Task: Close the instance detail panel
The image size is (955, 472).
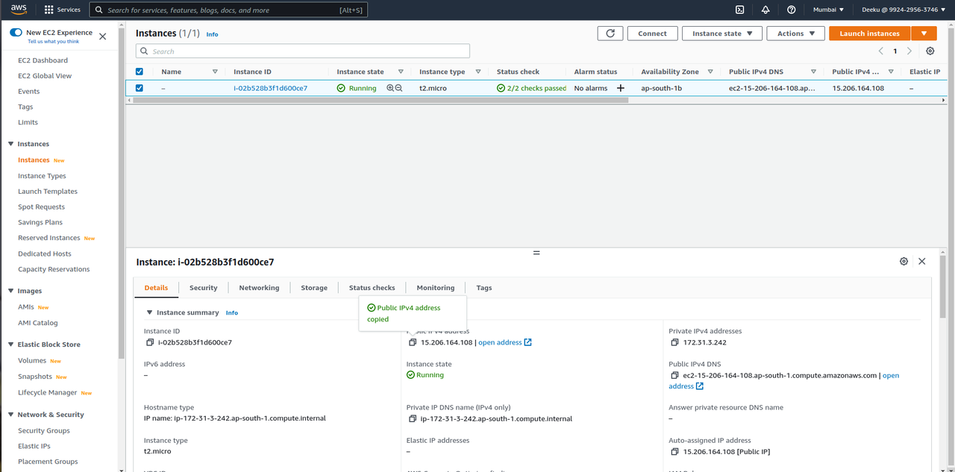Action: point(921,262)
